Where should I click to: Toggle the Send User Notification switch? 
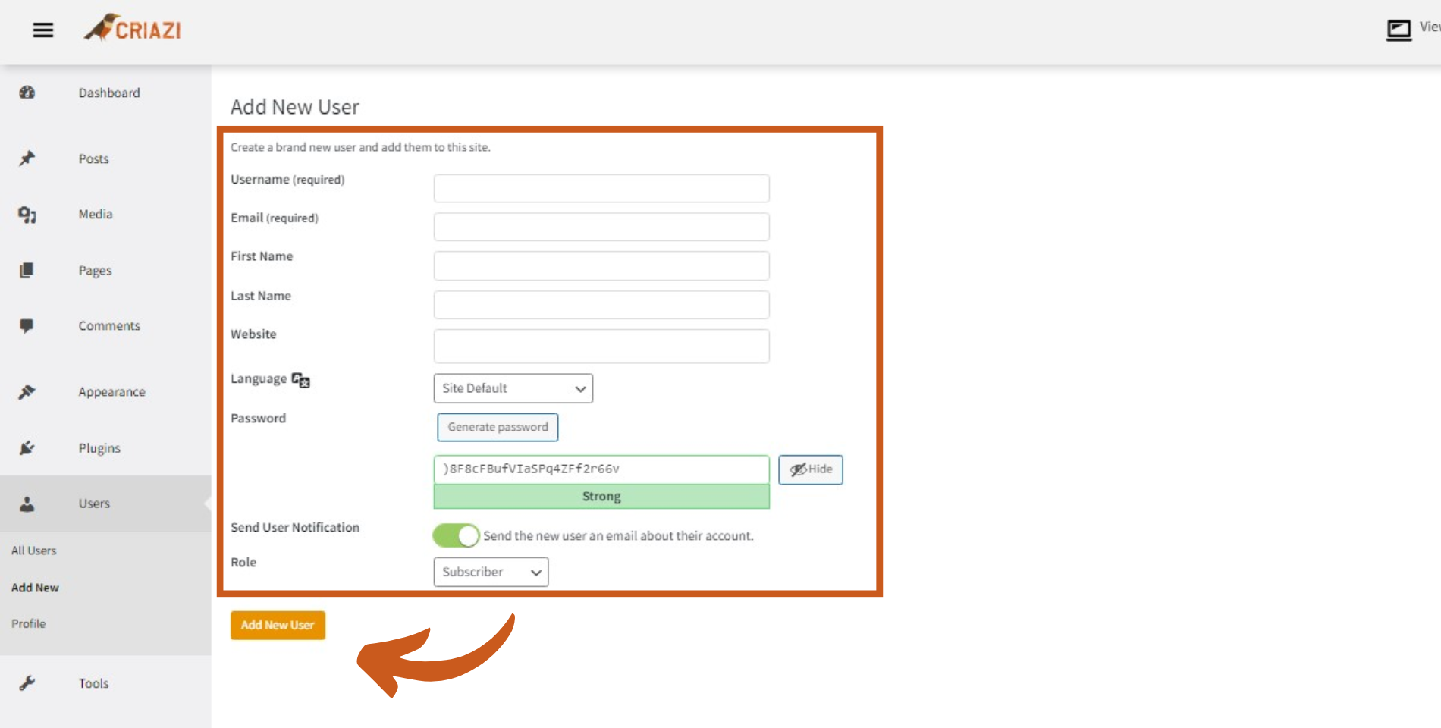[456, 535]
